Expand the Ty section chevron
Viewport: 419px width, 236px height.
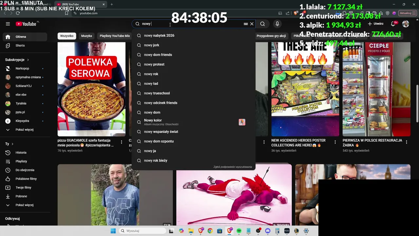click(x=12, y=144)
